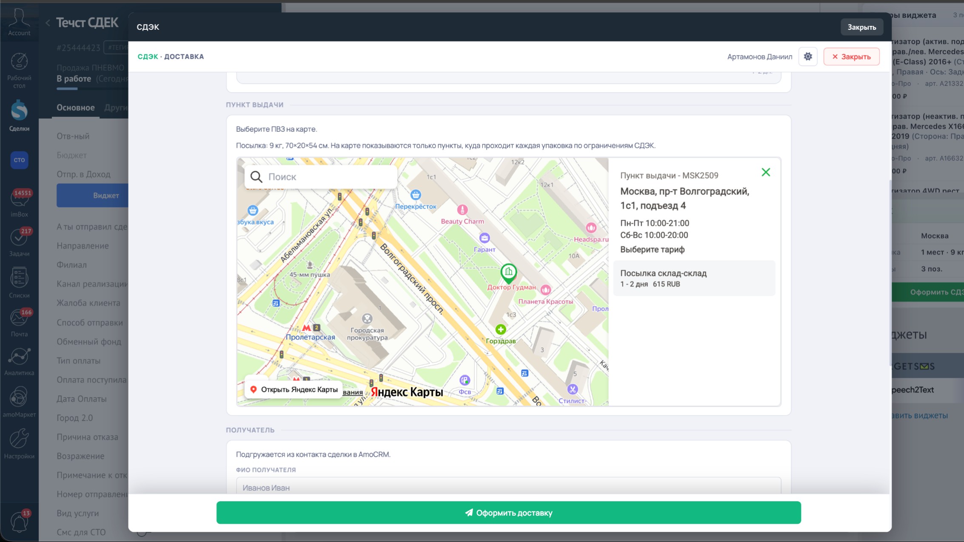The width and height of the screenshot is (964, 542).
Task: Click the Beauty Charm marker on map
Action: click(462, 210)
